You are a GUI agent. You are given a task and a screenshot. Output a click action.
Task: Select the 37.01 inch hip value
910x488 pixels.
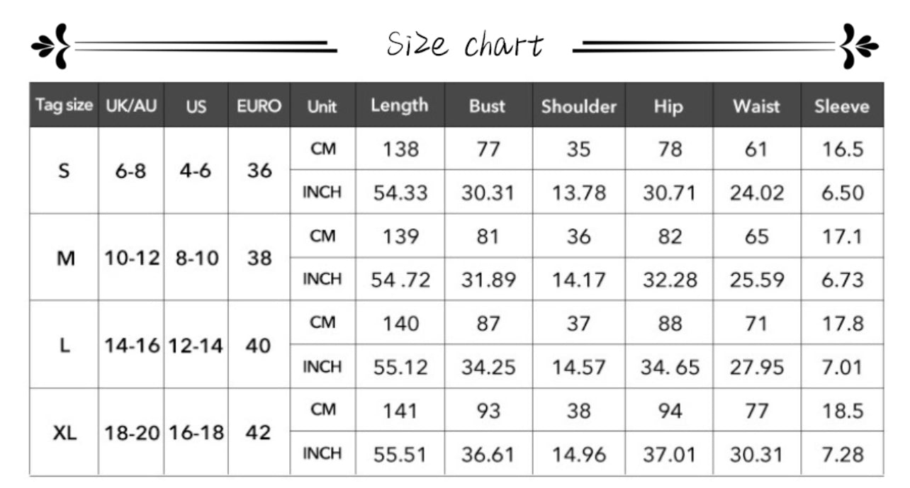(x=670, y=453)
